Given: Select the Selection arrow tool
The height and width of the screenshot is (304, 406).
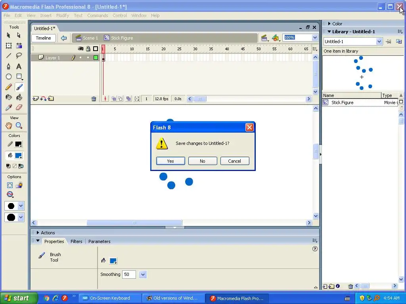Looking at the screenshot, I should 9,35.
